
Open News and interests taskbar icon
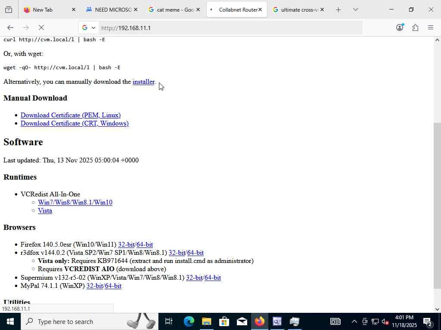(x=335, y=321)
